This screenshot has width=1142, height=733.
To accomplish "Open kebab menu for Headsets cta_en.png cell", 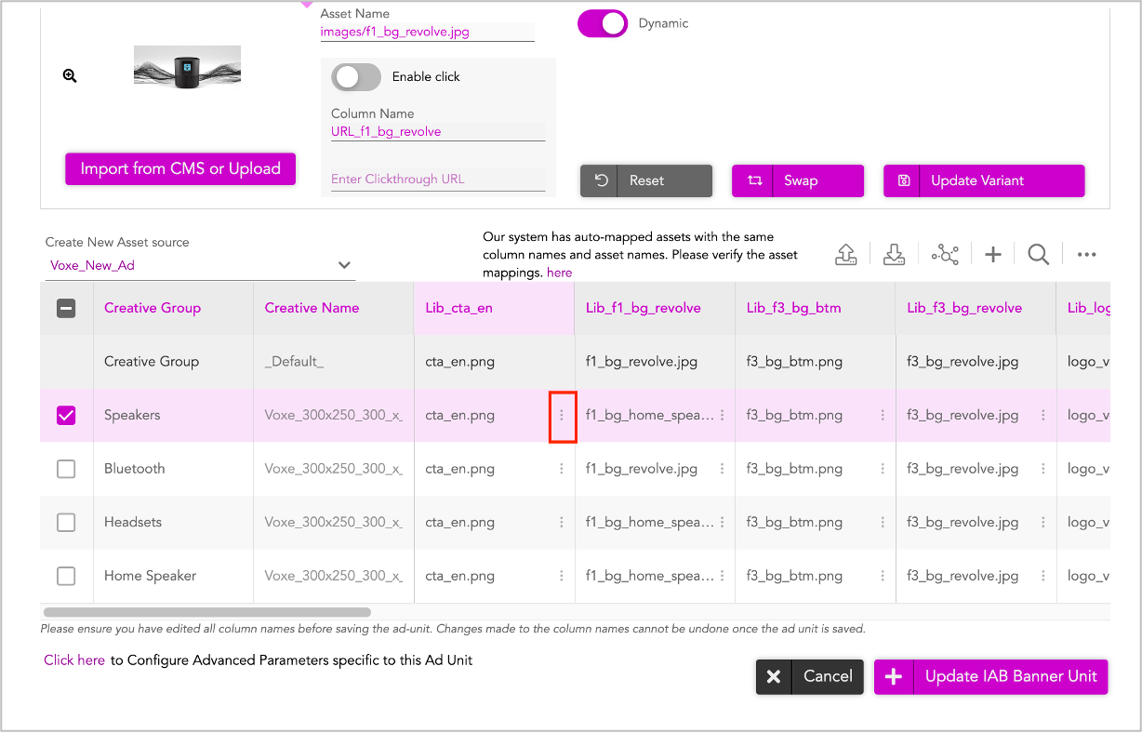I will (x=562, y=522).
